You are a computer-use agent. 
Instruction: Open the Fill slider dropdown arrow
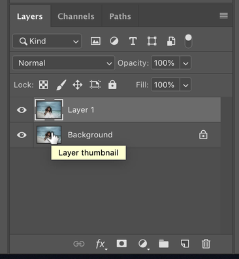(185, 85)
